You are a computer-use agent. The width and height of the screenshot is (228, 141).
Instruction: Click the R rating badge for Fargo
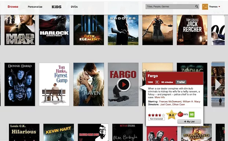[157, 82]
